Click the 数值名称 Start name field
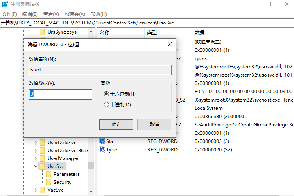294x196 pixels. coord(100,70)
